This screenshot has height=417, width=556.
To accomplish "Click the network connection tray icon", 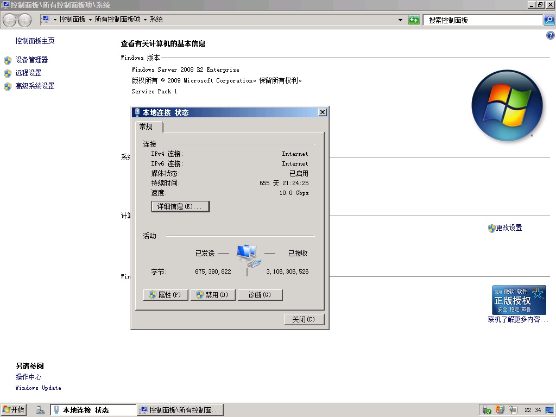I will pyautogui.click(x=513, y=410).
